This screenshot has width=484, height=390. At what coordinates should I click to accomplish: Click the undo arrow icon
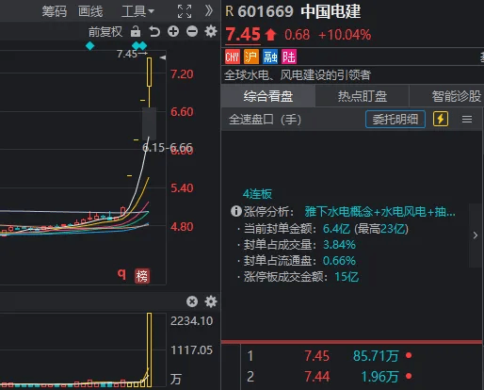click(x=154, y=31)
